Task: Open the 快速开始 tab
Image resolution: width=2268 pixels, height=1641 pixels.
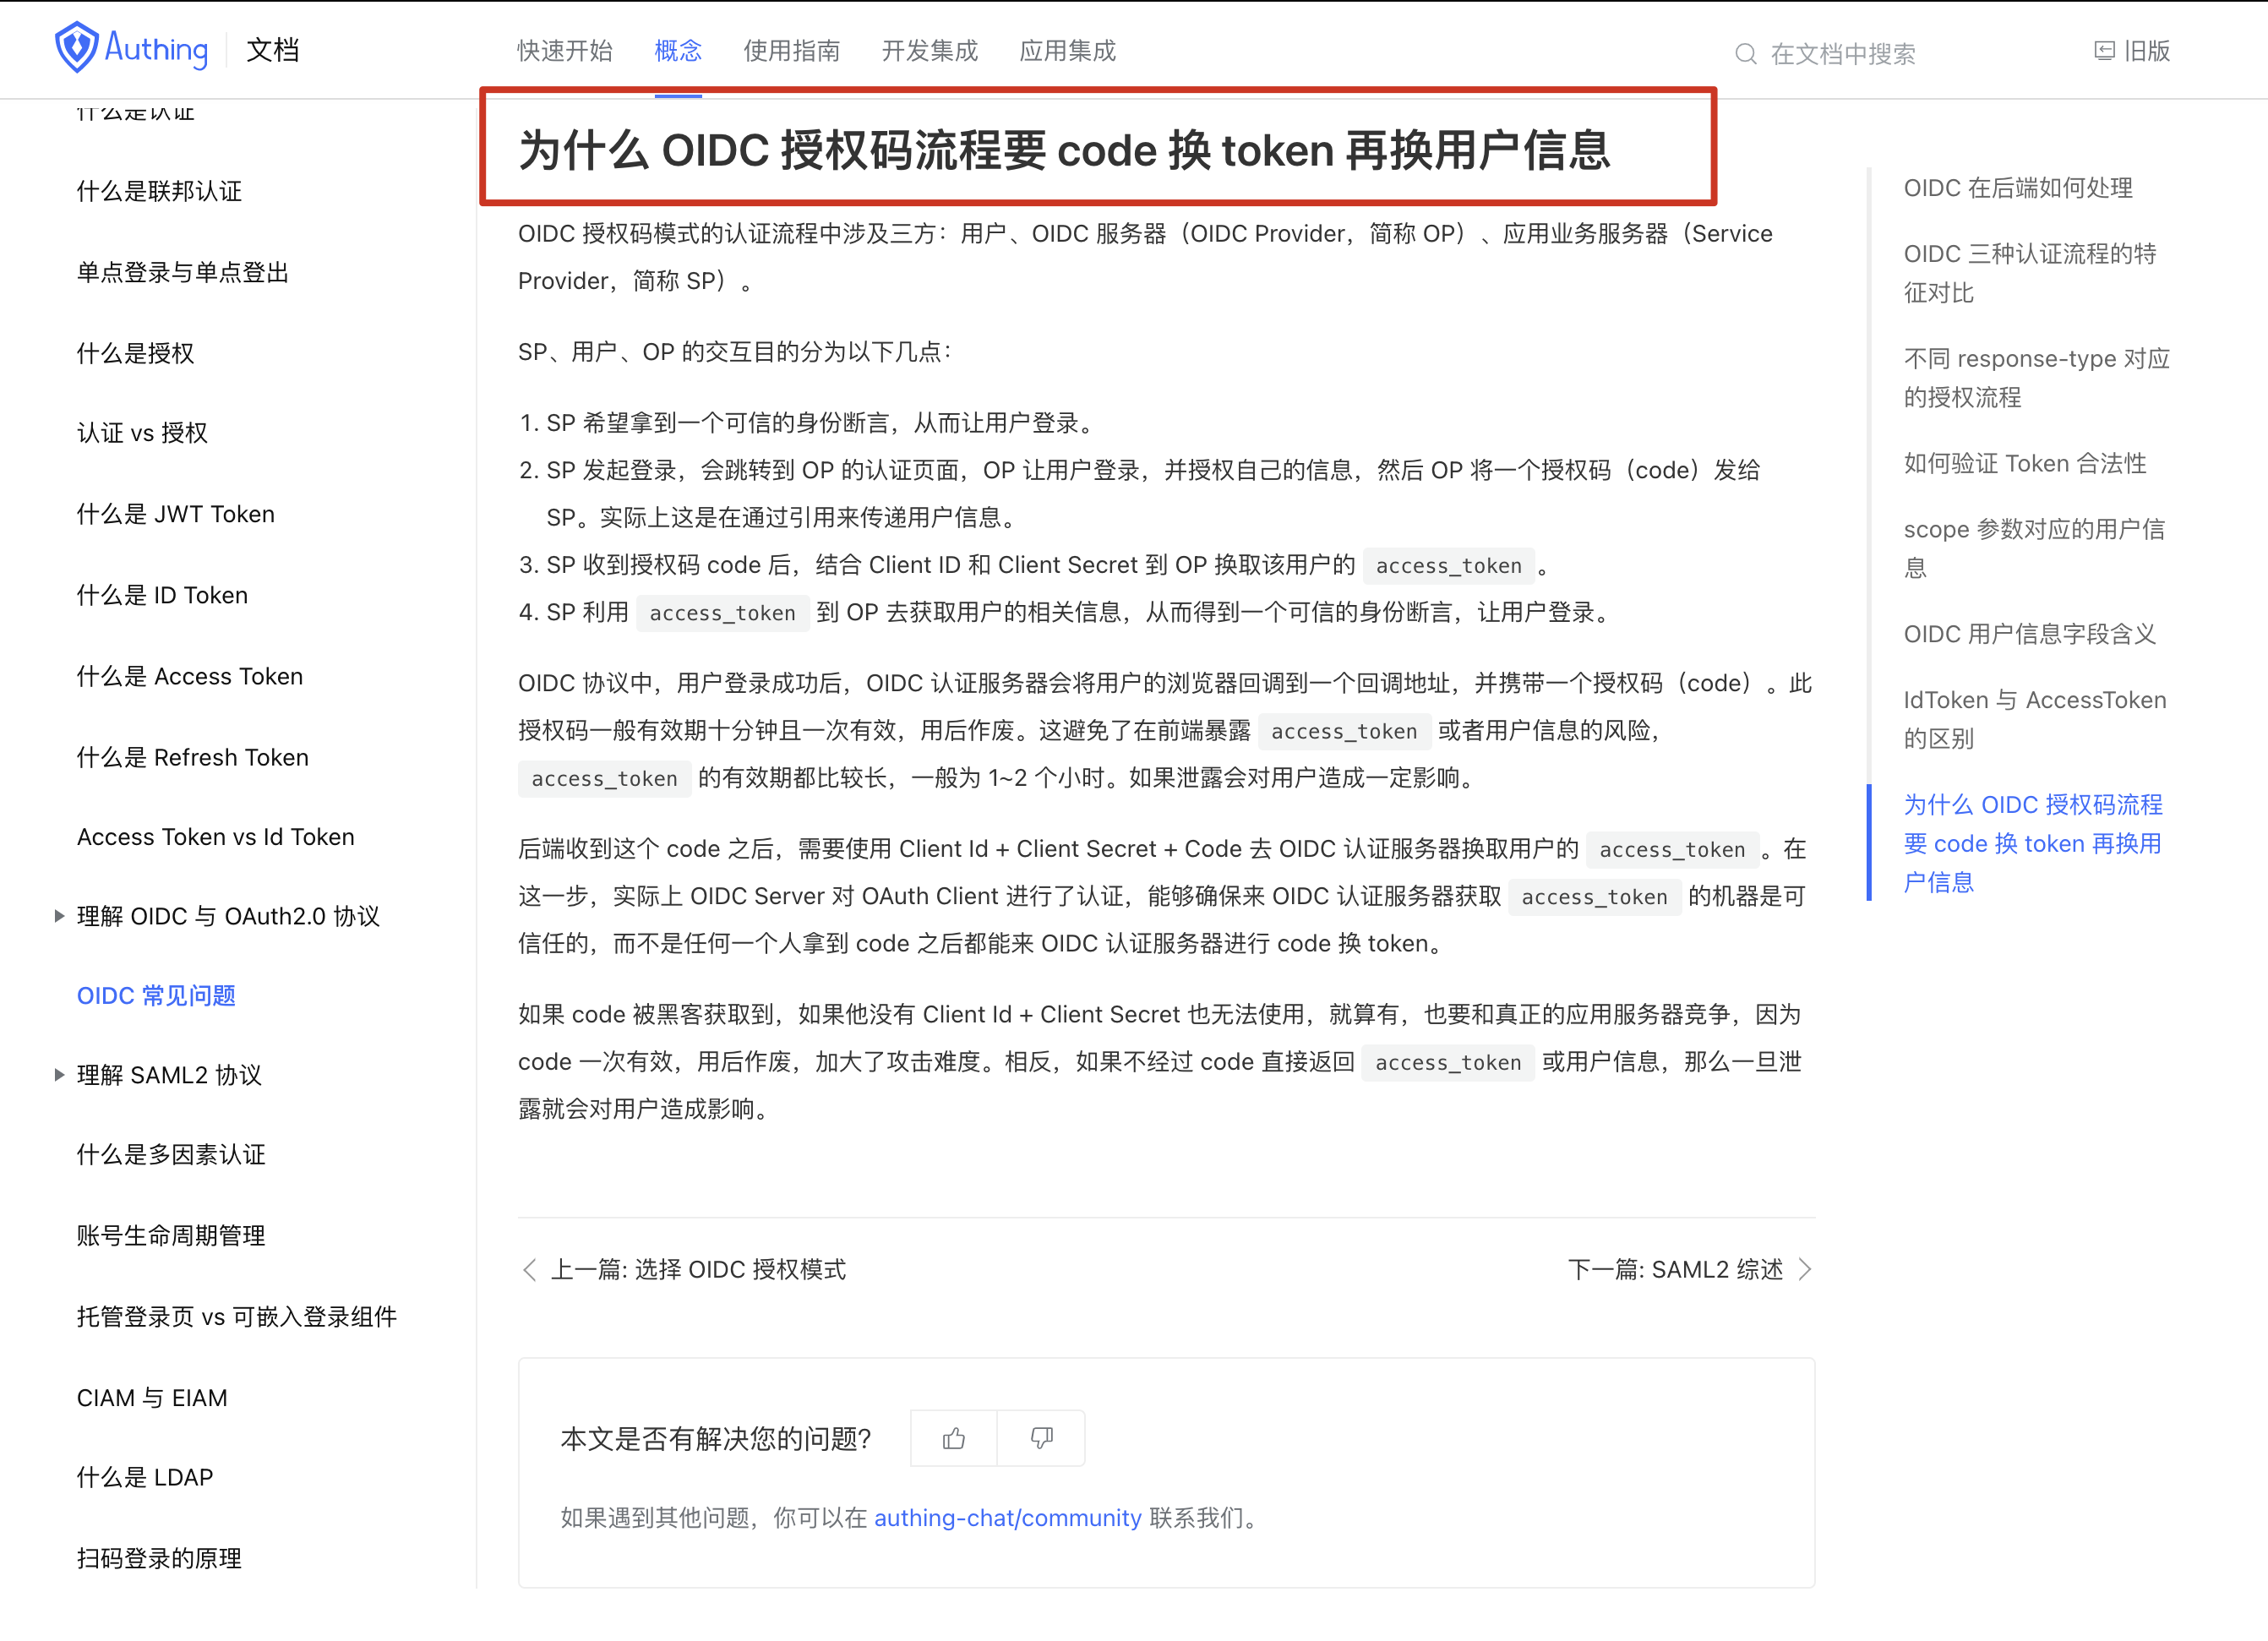Action: [564, 51]
